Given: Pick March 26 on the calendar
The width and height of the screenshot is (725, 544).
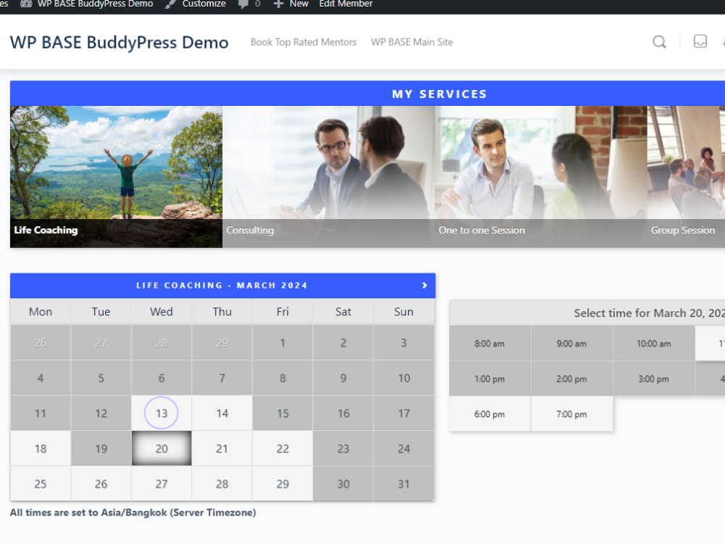Looking at the screenshot, I should [101, 484].
